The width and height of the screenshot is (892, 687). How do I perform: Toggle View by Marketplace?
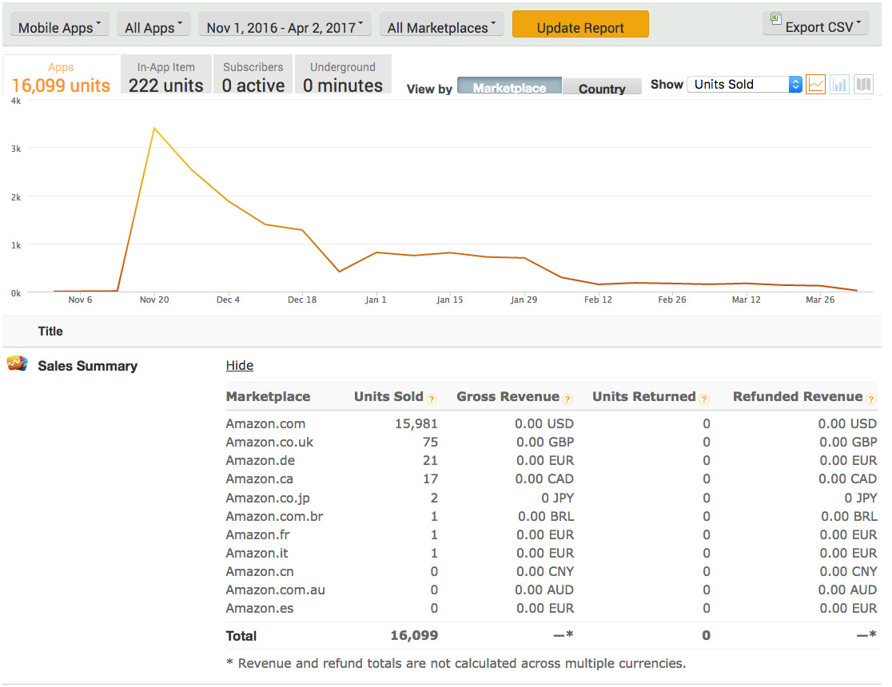click(x=510, y=86)
